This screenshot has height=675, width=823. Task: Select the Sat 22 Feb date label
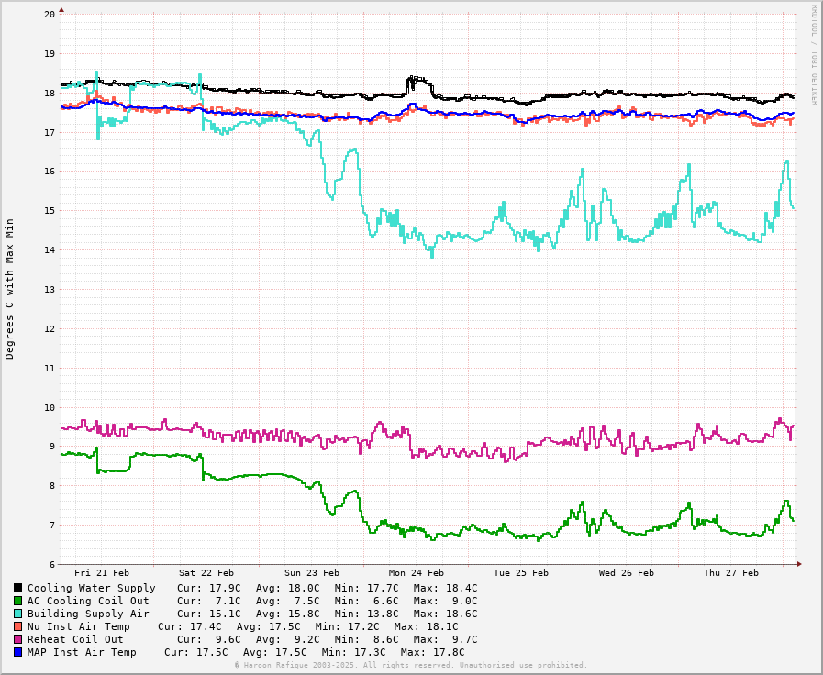206,573
